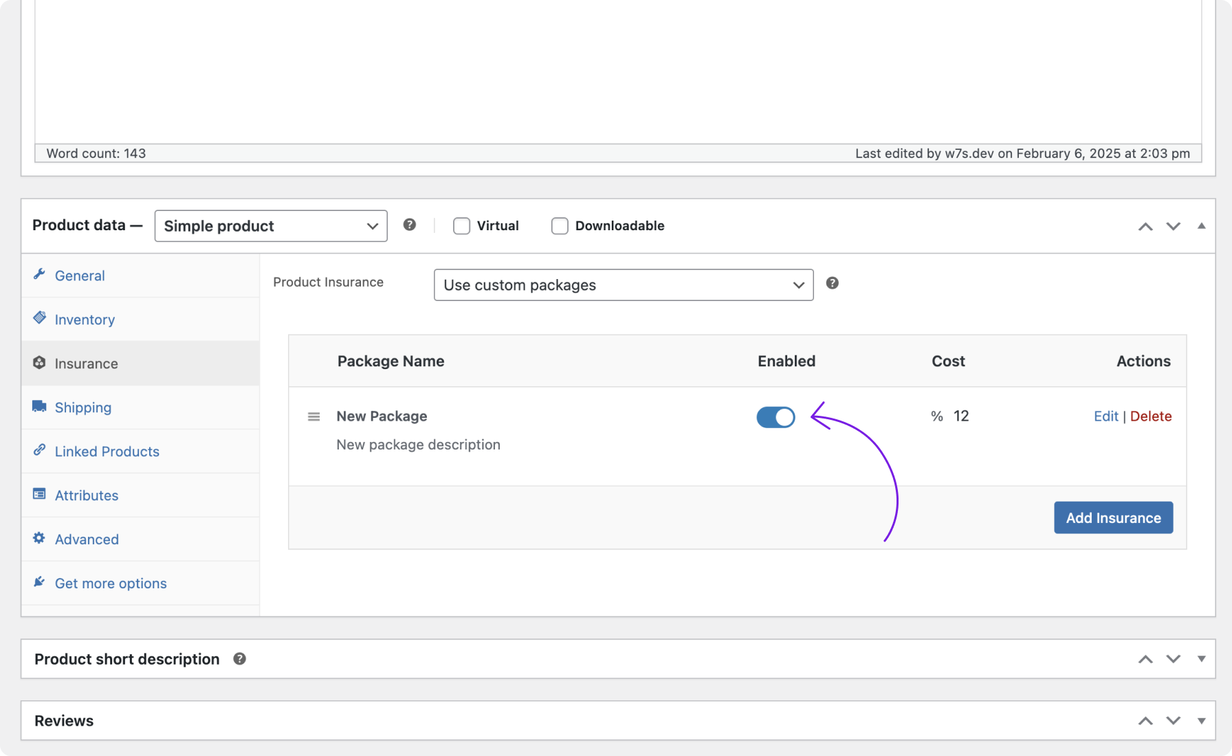The width and height of the screenshot is (1232, 756).
Task: Grab the New Package drag handle
Action: tap(313, 416)
